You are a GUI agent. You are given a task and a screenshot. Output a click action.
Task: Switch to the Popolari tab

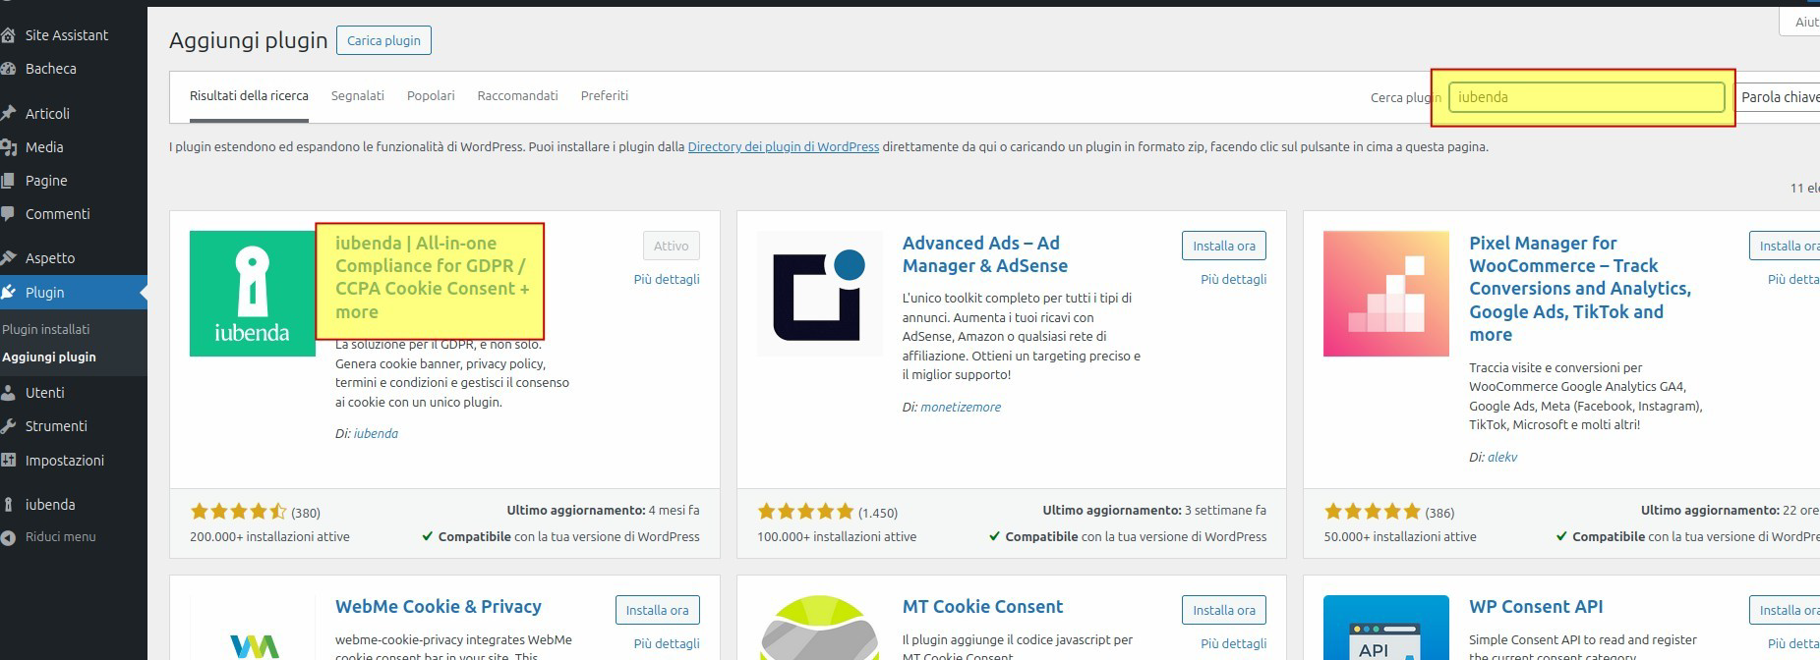point(431,96)
